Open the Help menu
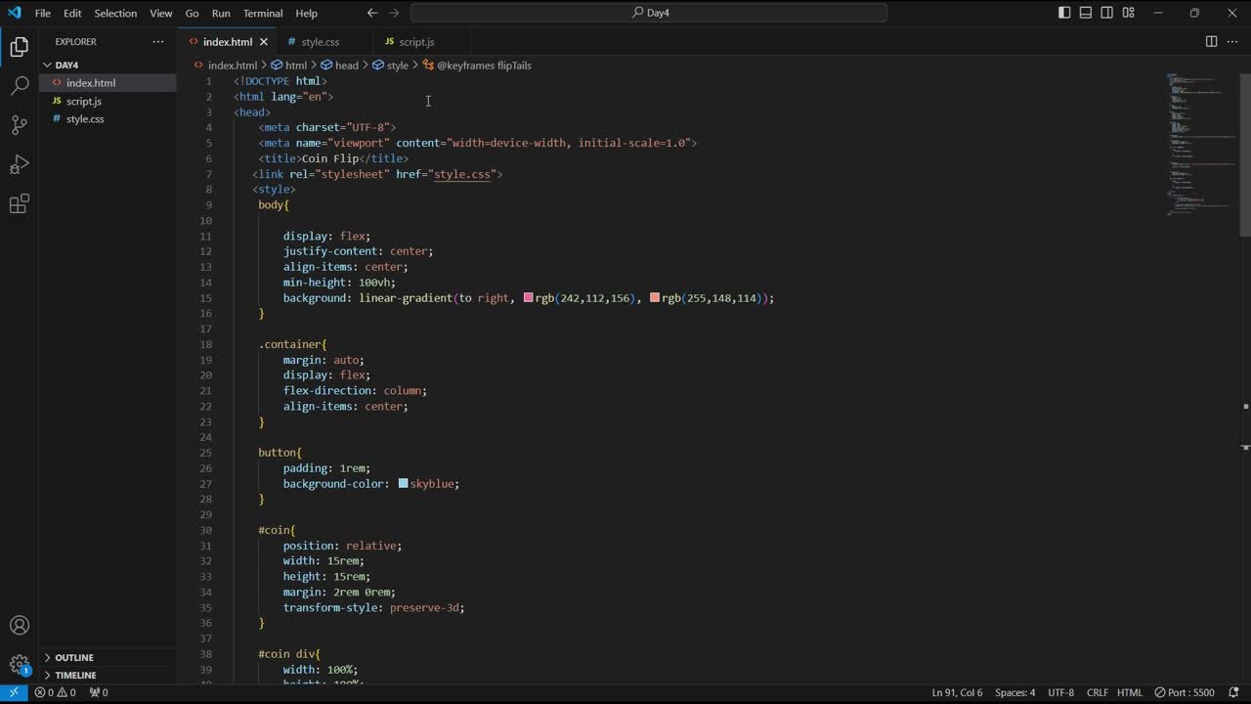Image resolution: width=1251 pixels, height=704 pixels. click(x=307, y=13)
